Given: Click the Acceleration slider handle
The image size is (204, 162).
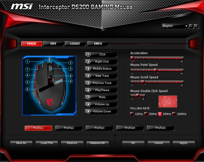Looking at the screenshot, I should [x=132, y=58].
